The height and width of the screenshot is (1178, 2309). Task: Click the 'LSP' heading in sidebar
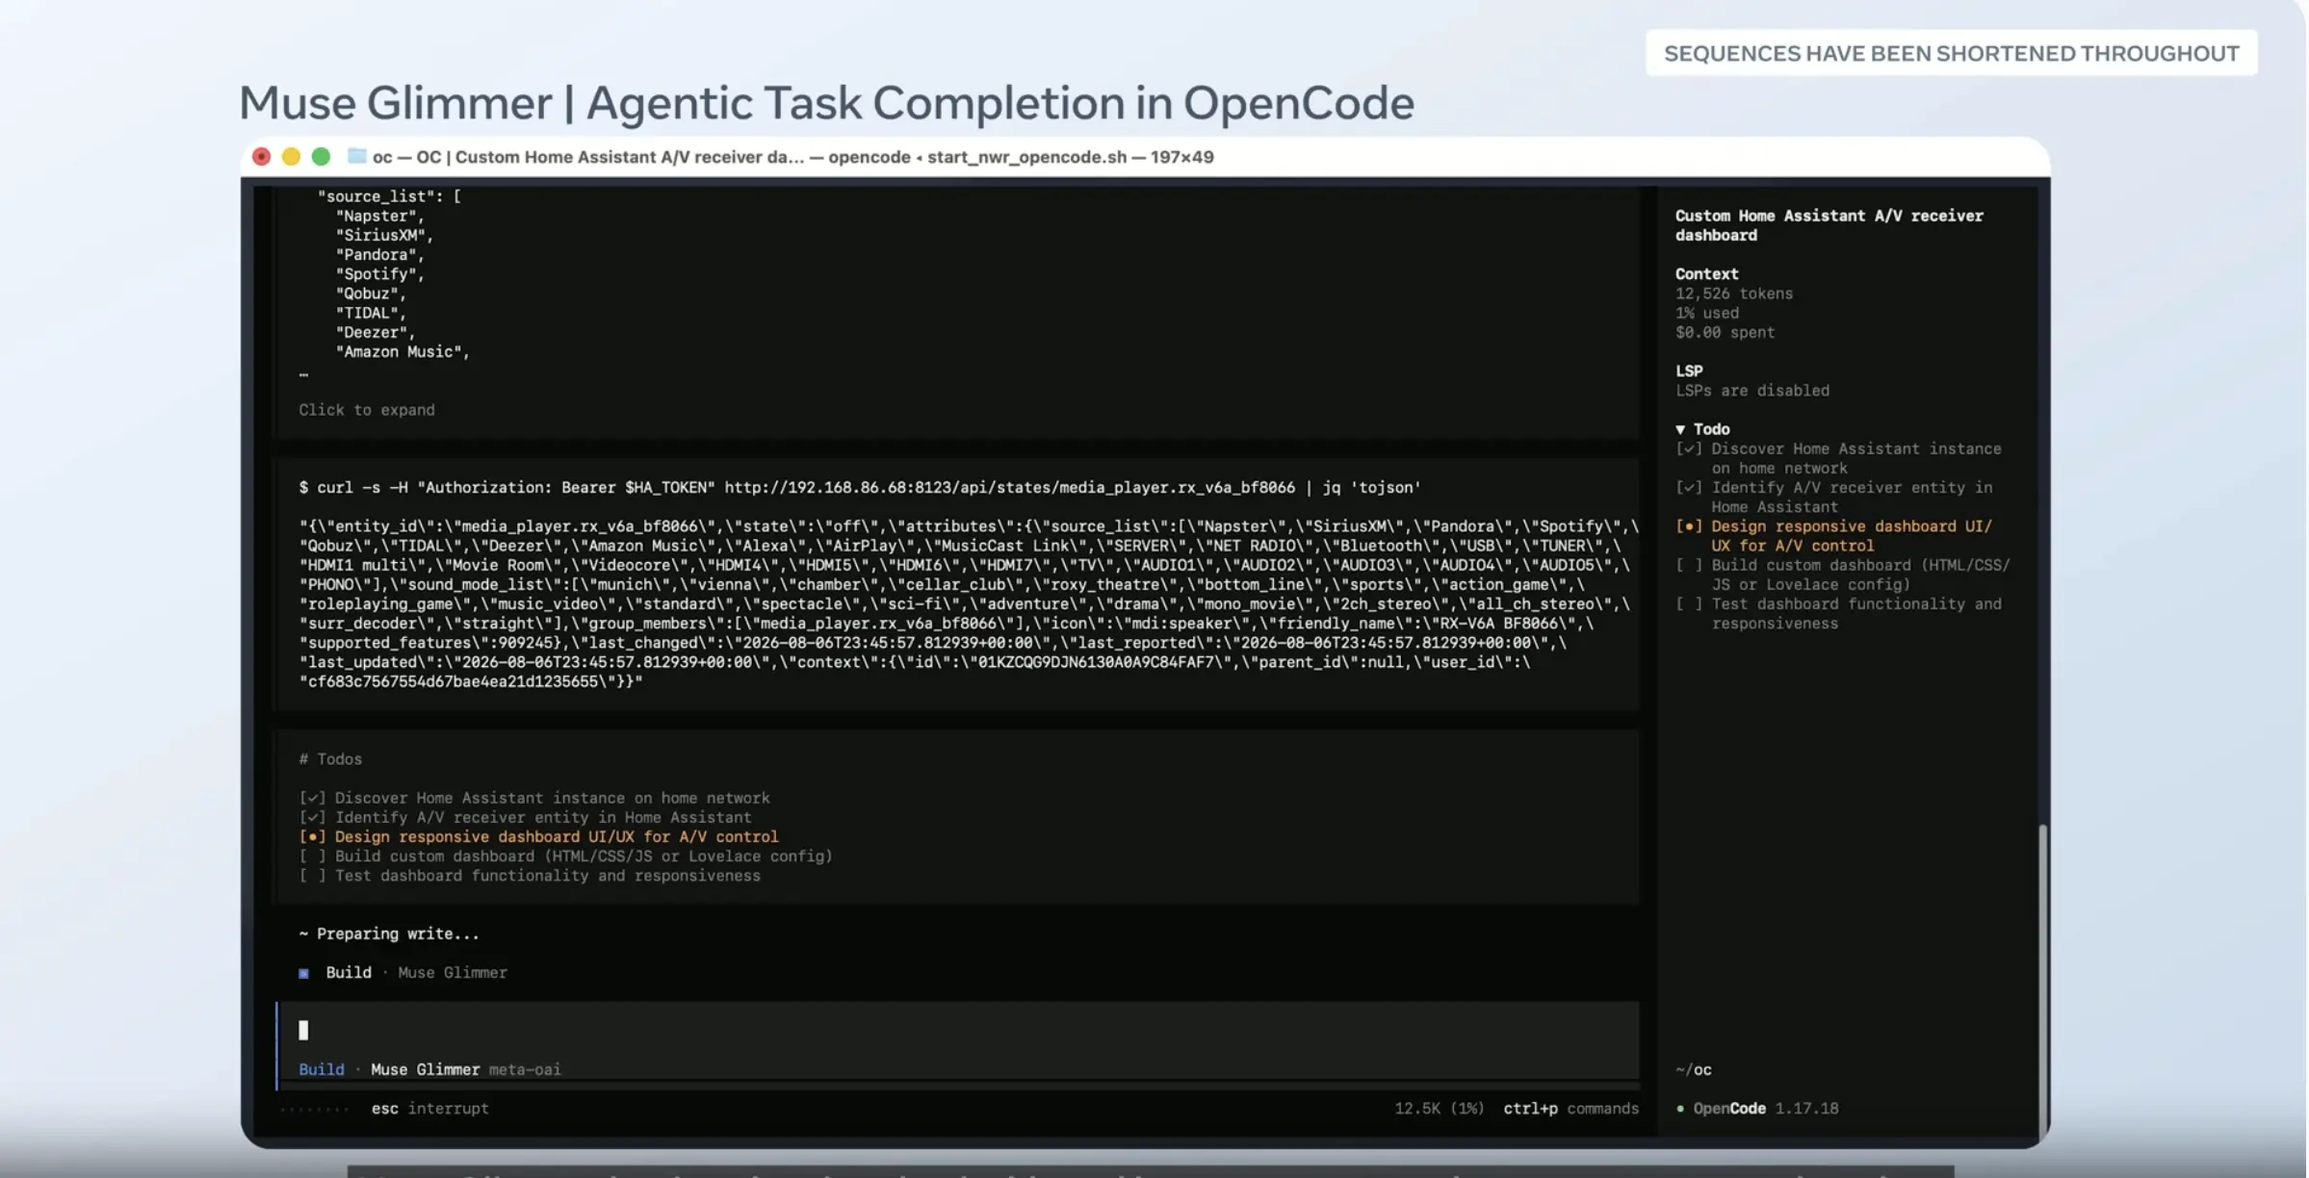1689,371
